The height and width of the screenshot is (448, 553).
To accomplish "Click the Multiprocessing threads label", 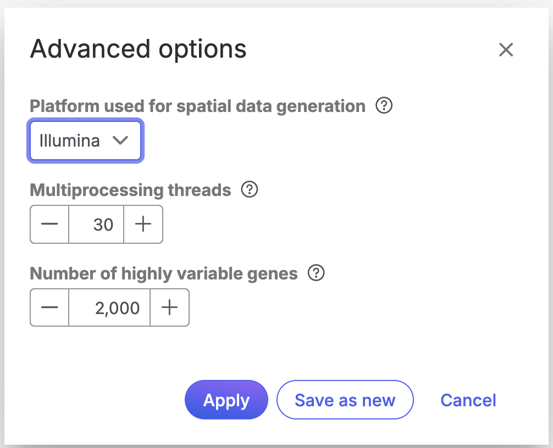I will [x=130, y=190].
